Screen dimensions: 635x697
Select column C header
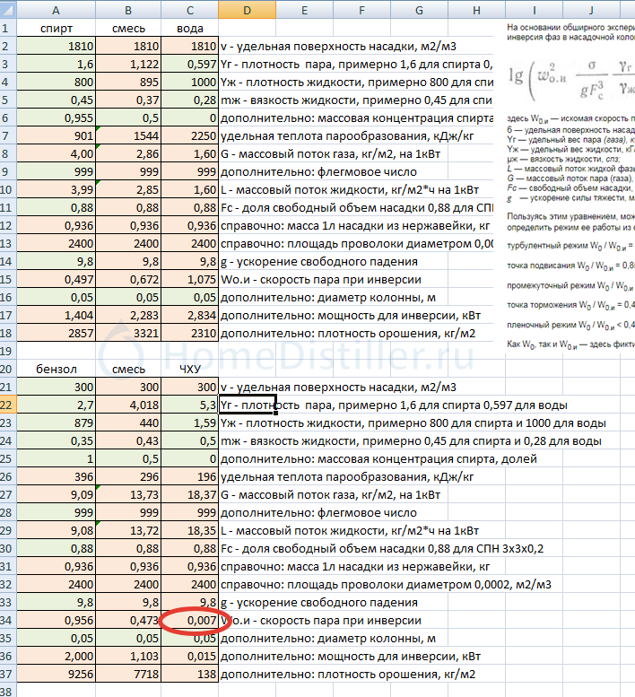click(190, 9)
